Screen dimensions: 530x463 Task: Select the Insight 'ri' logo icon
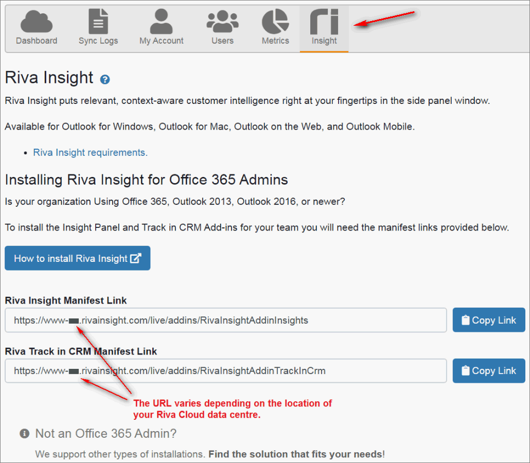coord(324,22)
